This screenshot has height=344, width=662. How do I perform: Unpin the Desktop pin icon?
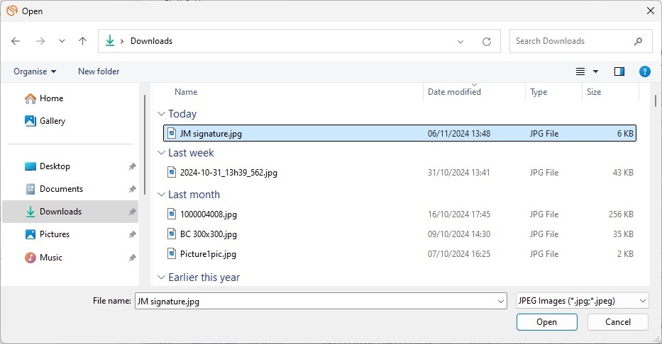[132, 166]
